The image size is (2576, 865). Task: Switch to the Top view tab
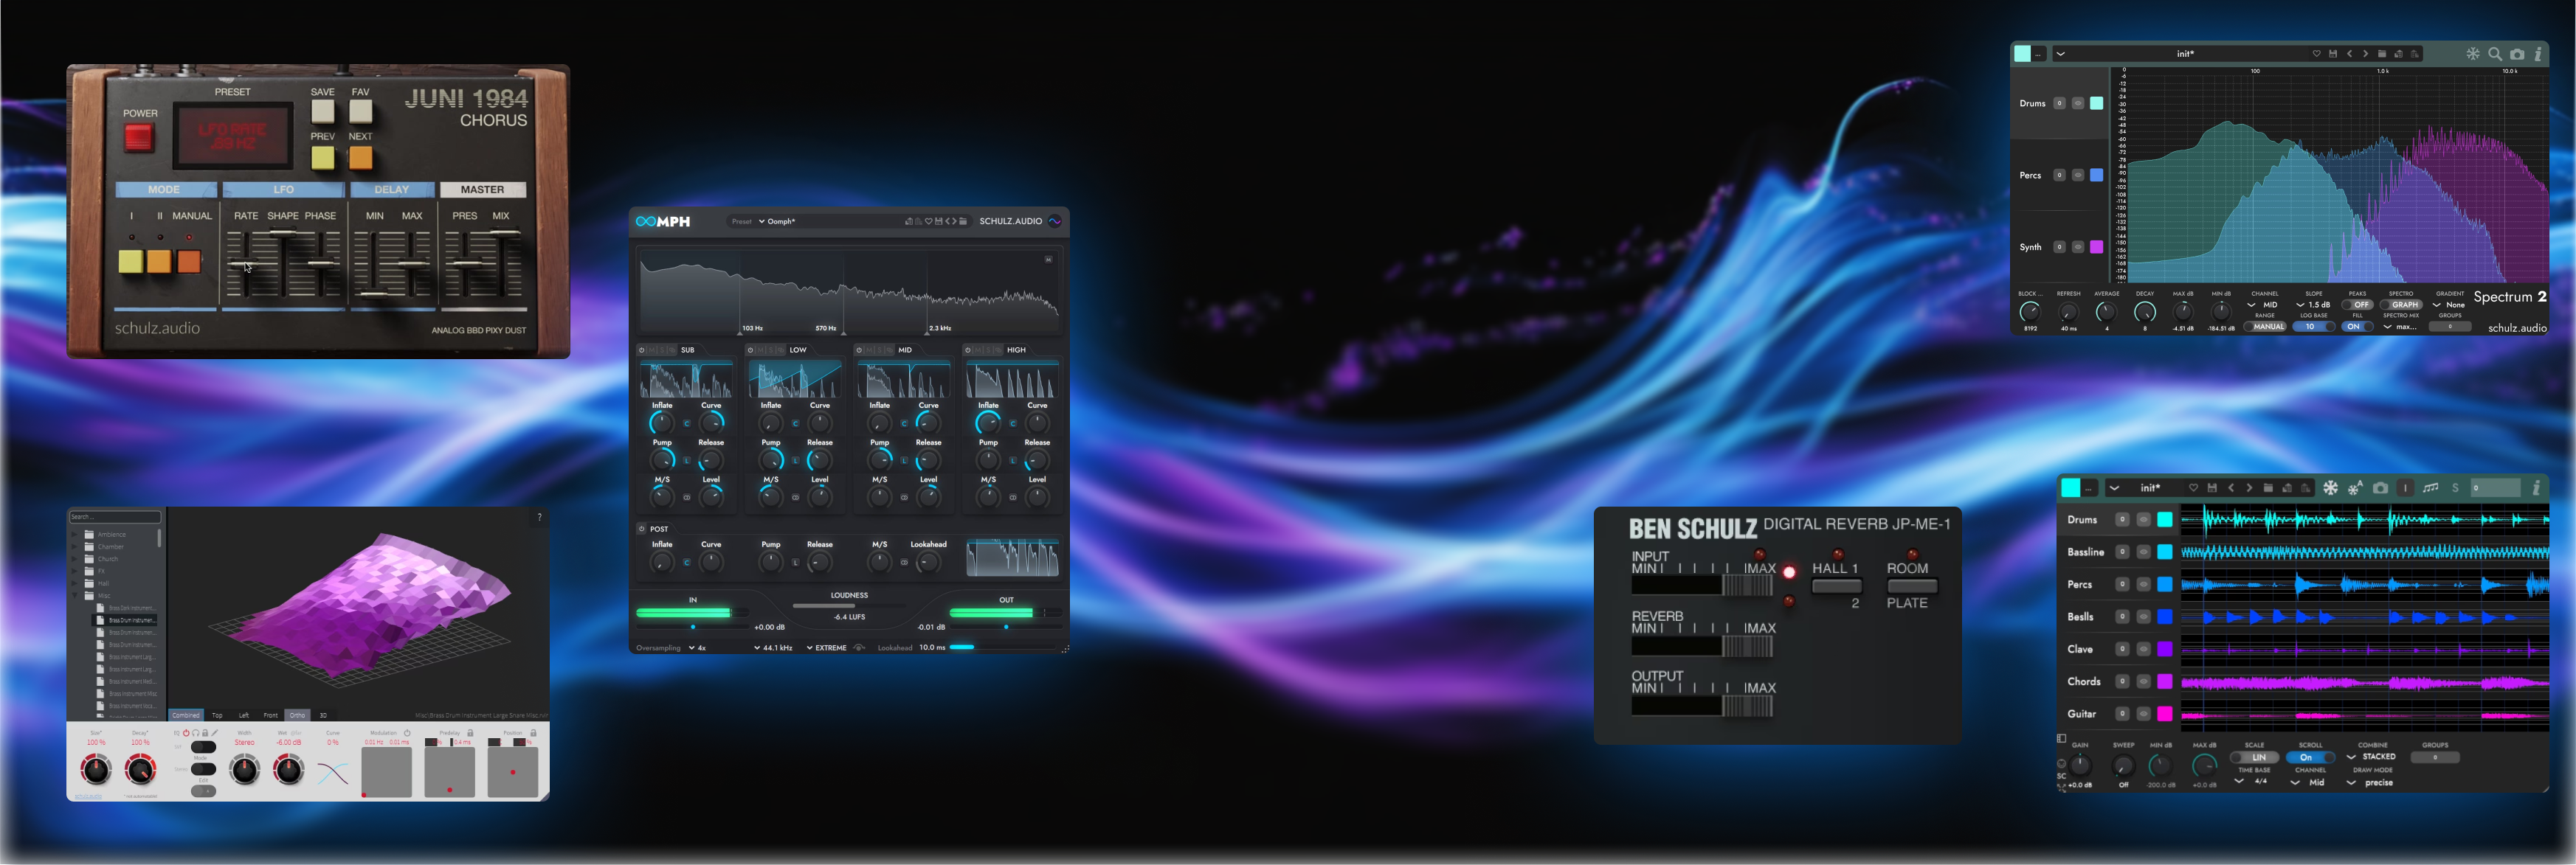pos(217,715)
